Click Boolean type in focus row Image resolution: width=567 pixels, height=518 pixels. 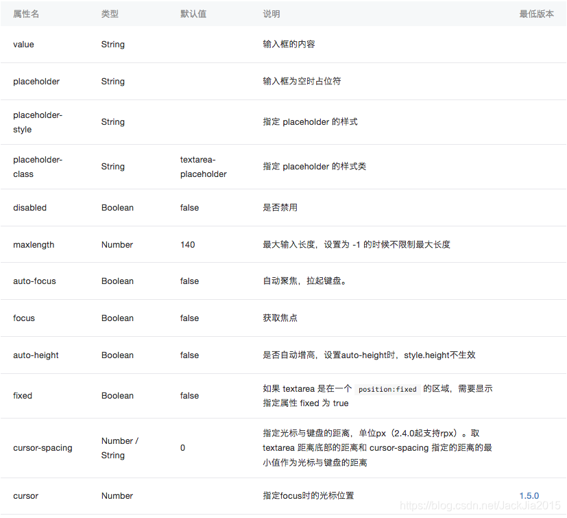click(x=117, y=318)
